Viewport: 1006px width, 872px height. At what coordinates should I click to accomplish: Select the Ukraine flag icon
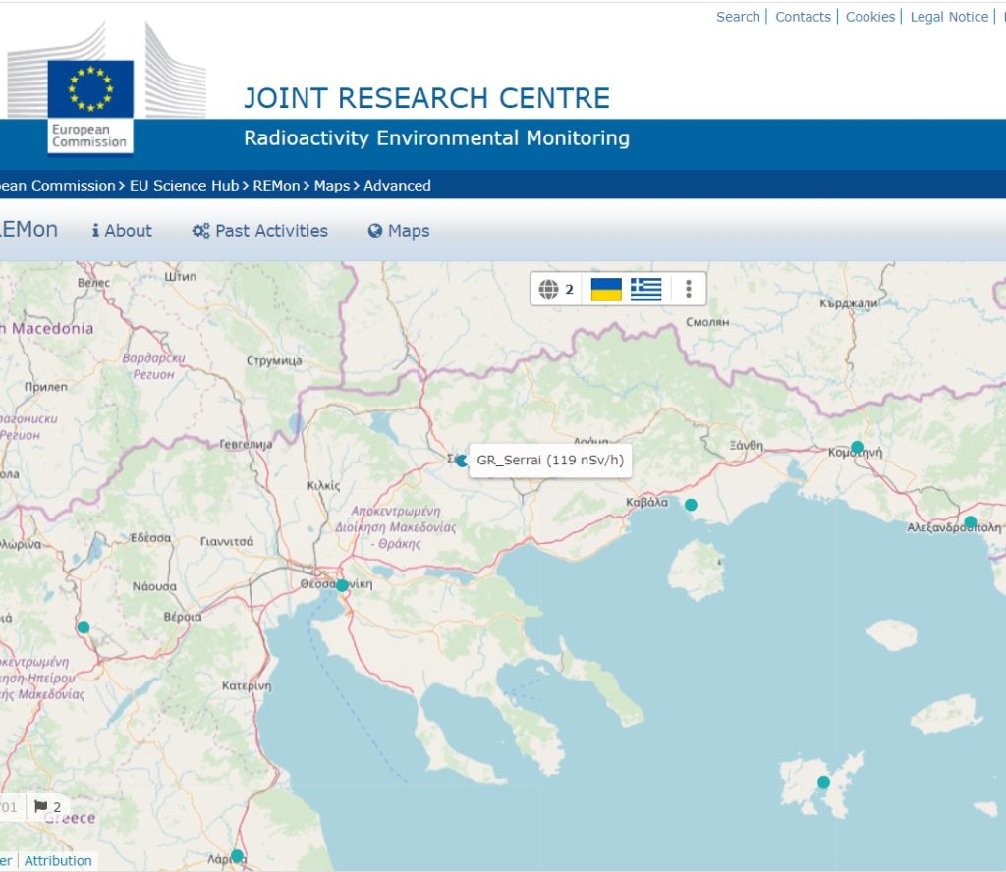[x=605, y=289]
